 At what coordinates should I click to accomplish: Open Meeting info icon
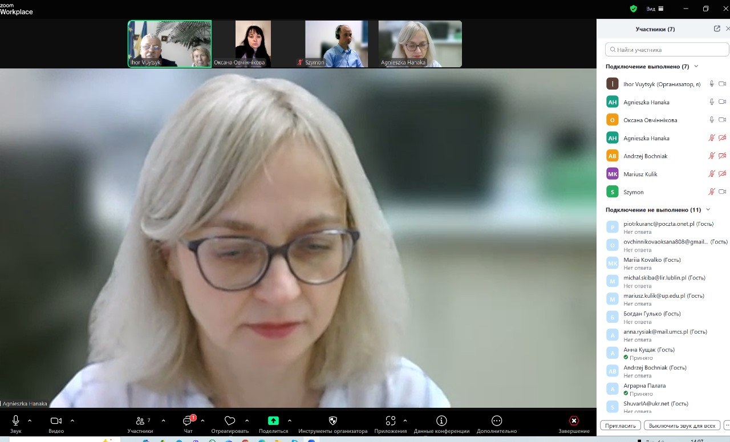tap(441, 421)
